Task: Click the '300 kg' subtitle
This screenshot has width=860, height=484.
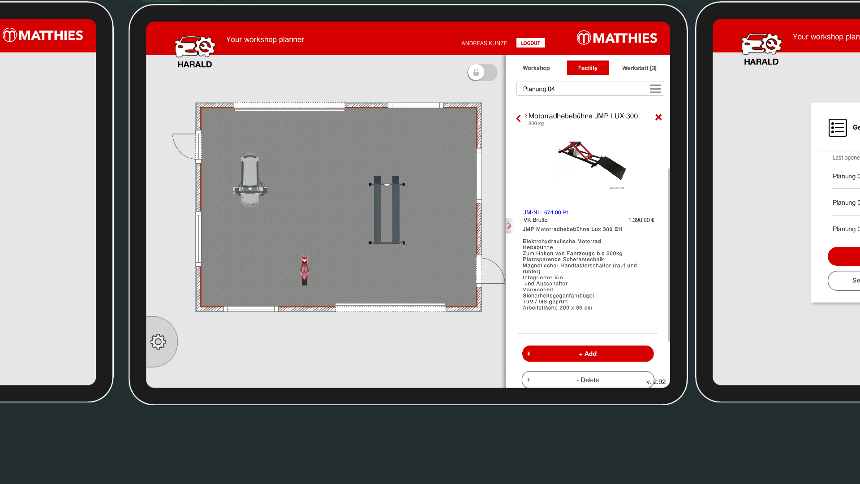Action: tap(536, 124)
